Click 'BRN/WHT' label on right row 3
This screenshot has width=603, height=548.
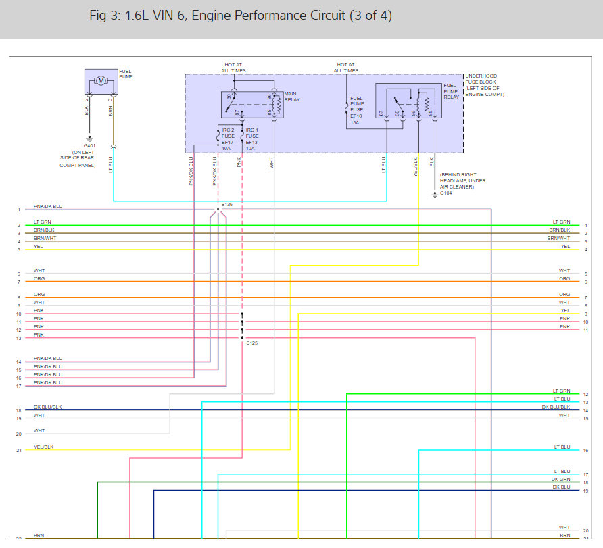pyautogui.click(x=559, y=238)
